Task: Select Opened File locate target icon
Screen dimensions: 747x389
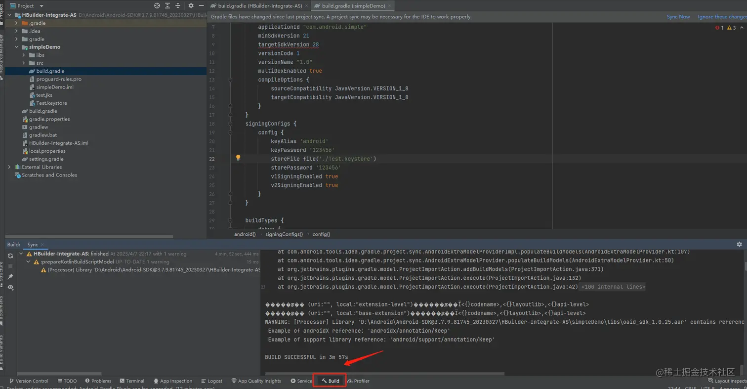Action: pyautogui.click(x=157, y=5)
